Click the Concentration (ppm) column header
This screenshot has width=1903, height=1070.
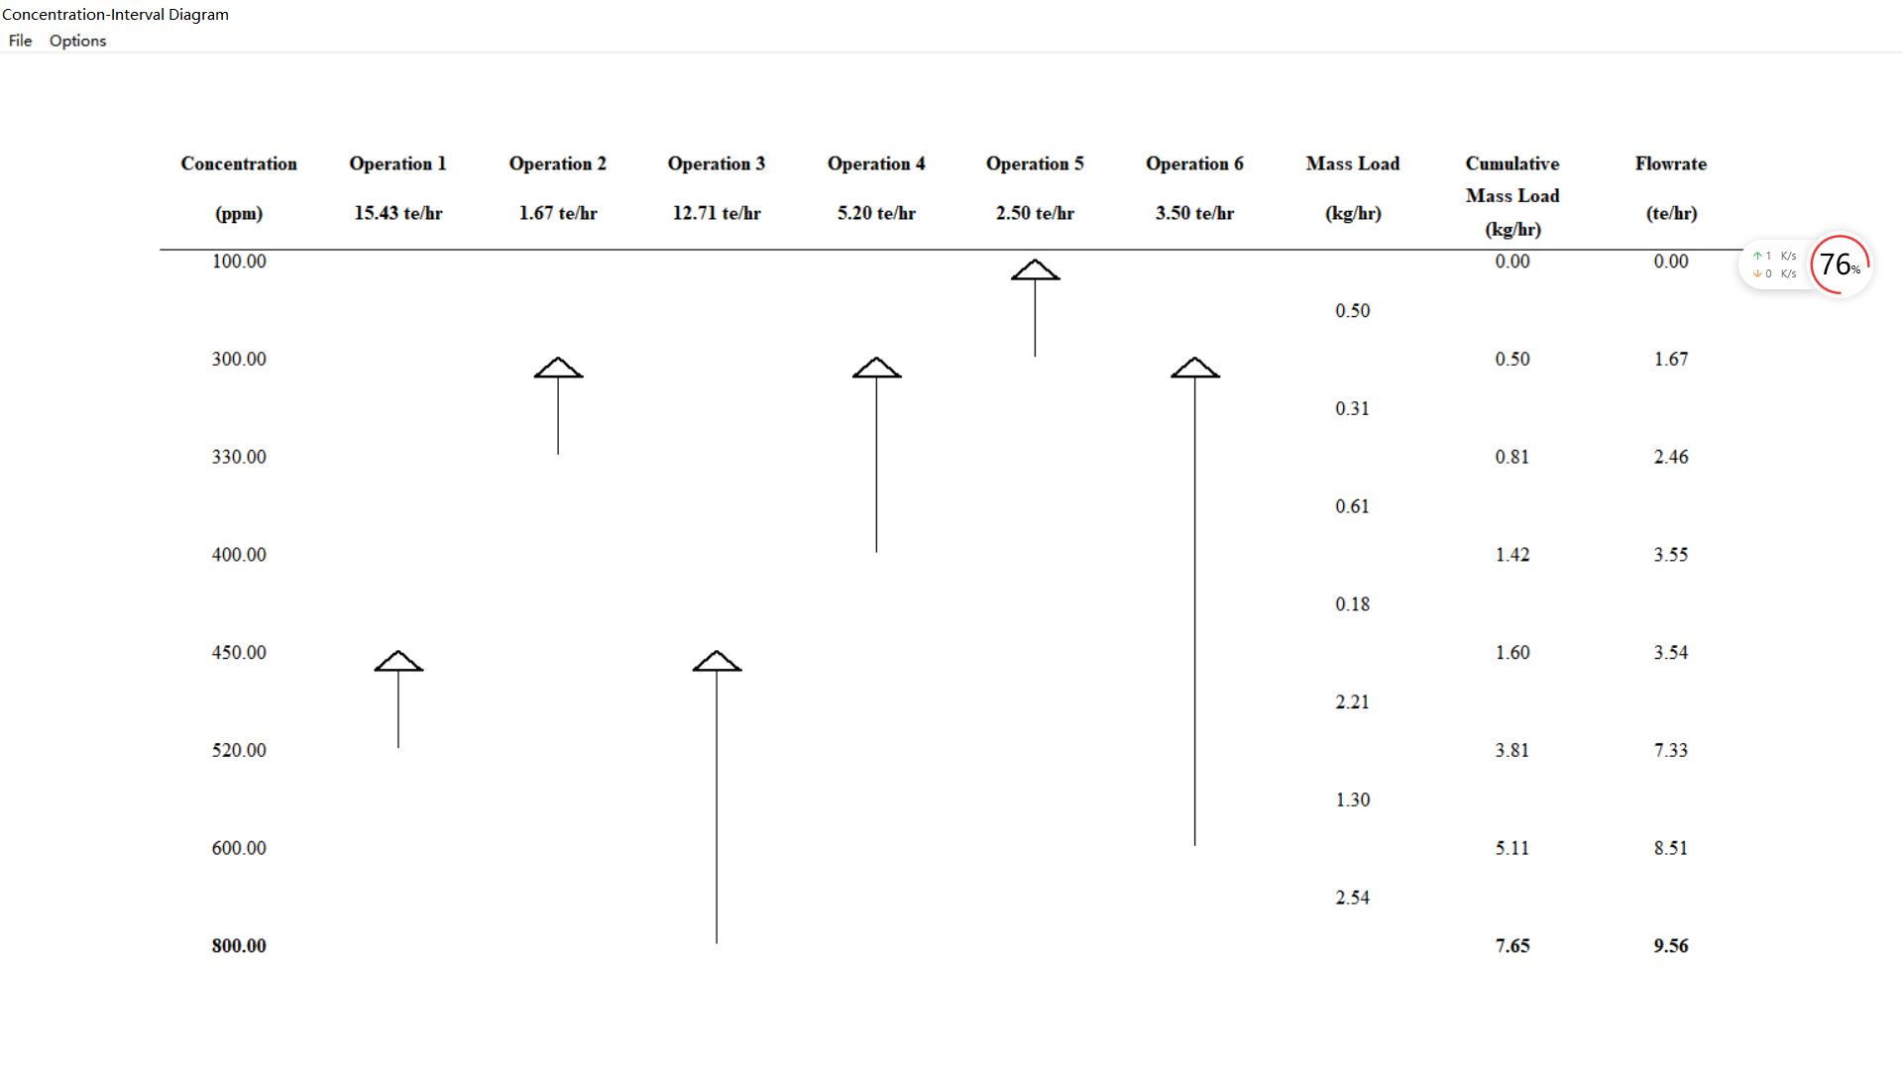[239, 163]
